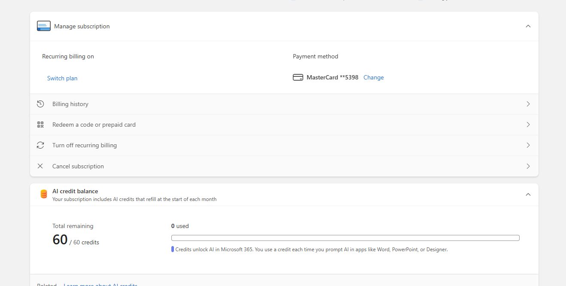566x286 pixels.
Task: Choose Turn off recurring billing option
Action: coord(85,145)
